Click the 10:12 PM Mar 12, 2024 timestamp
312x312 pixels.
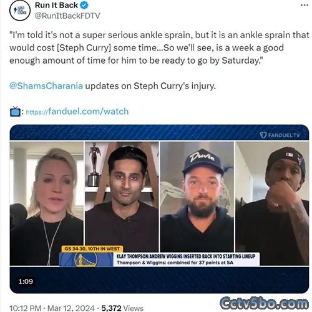[x=52, y=308]
